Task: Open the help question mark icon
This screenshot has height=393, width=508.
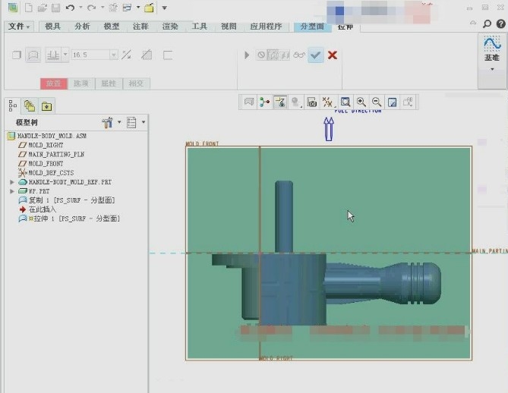Action: (x=501, y=24)
